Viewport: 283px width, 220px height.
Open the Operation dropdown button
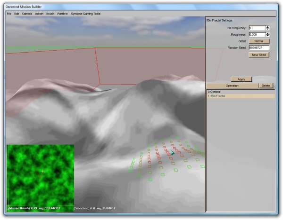click(232, 86)
